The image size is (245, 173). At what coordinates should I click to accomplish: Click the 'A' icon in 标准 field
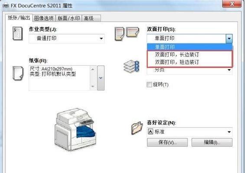point(150,132)
